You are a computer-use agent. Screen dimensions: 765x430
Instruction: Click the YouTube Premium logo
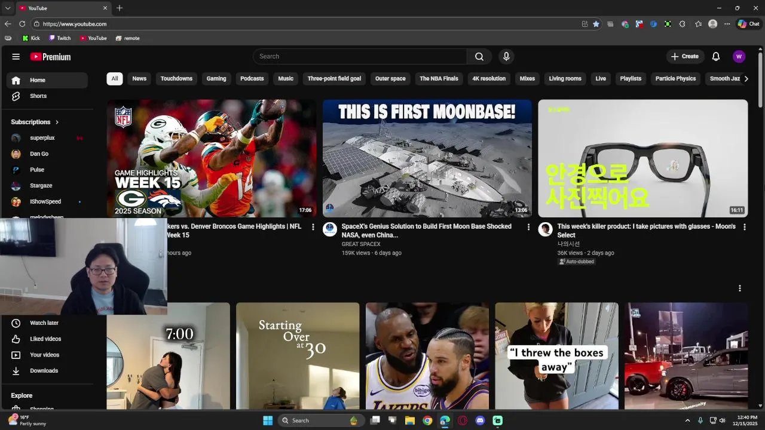(51, 57)
